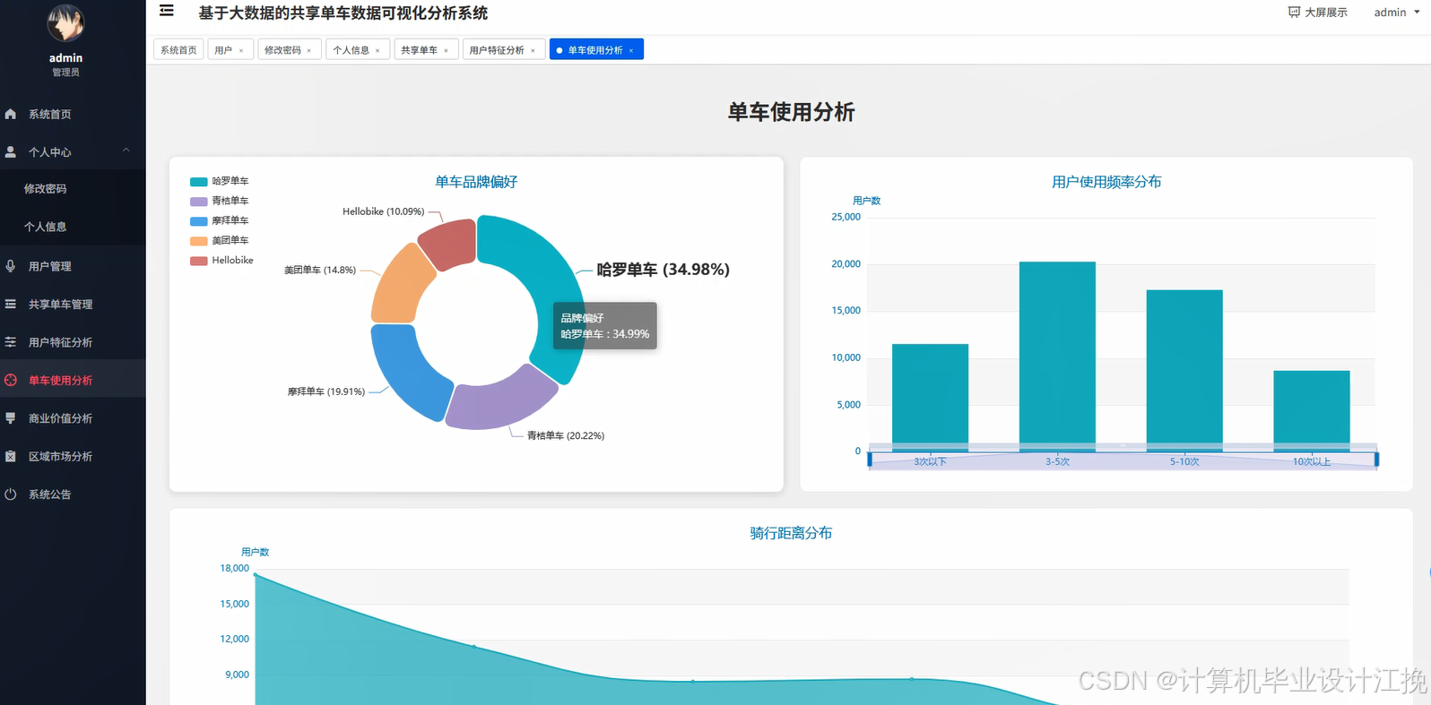Click the 美团单车 (14.8%) pie label
The height and width of the screenshot is (705, 1431).
pos(320,270)
